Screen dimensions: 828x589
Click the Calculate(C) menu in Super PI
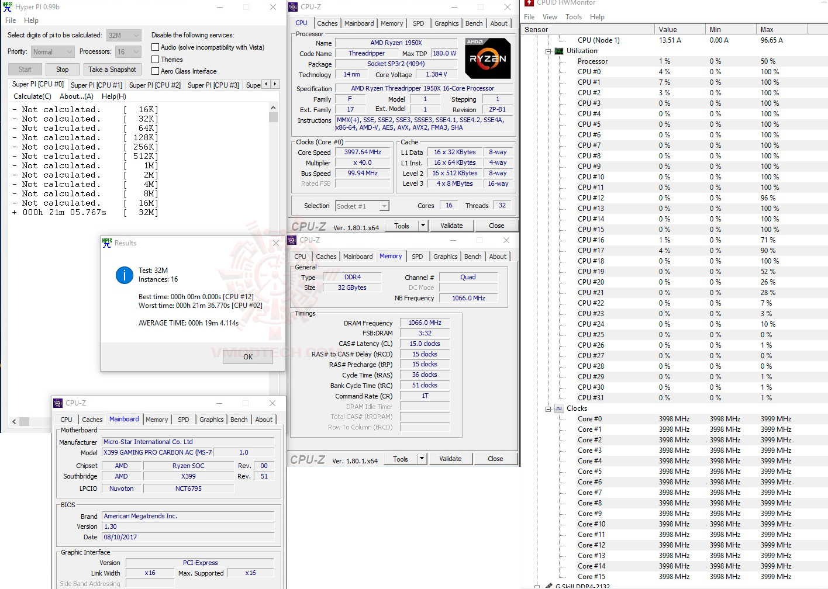[32, 96]
